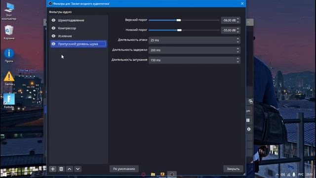Screen dimensions: 316x178
Task: Increase Длительность задержки with the up arrow
Action: coord(238,48)
